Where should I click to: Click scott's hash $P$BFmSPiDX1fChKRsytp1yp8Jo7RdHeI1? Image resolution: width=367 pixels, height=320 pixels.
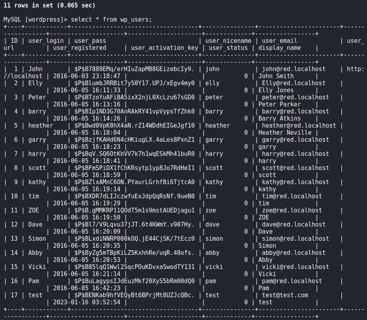point(135,168)
